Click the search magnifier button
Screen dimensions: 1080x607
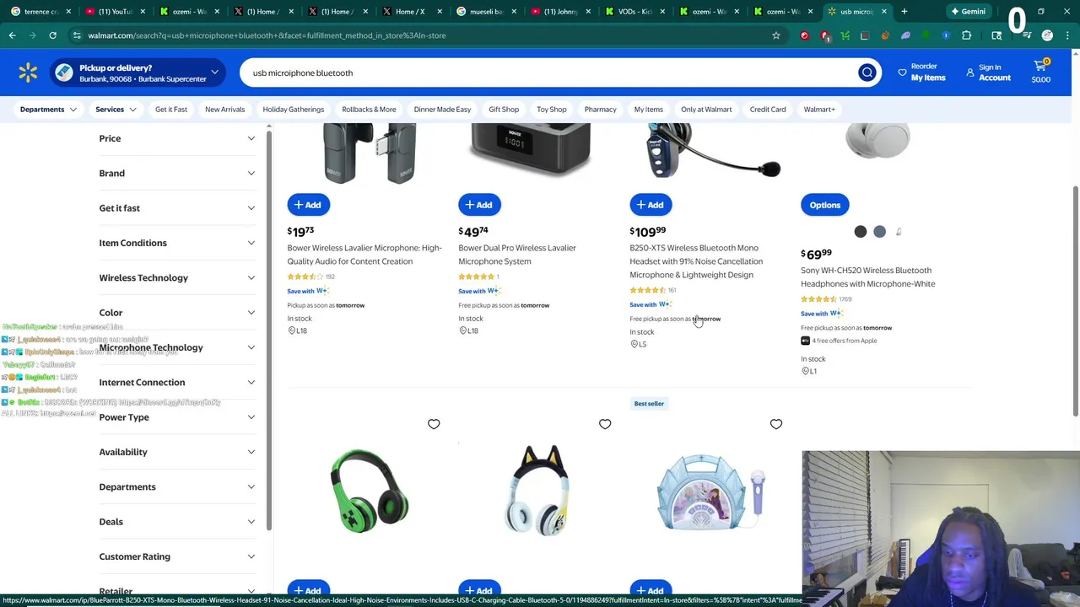pyautogui.click(x=867, y=73)
